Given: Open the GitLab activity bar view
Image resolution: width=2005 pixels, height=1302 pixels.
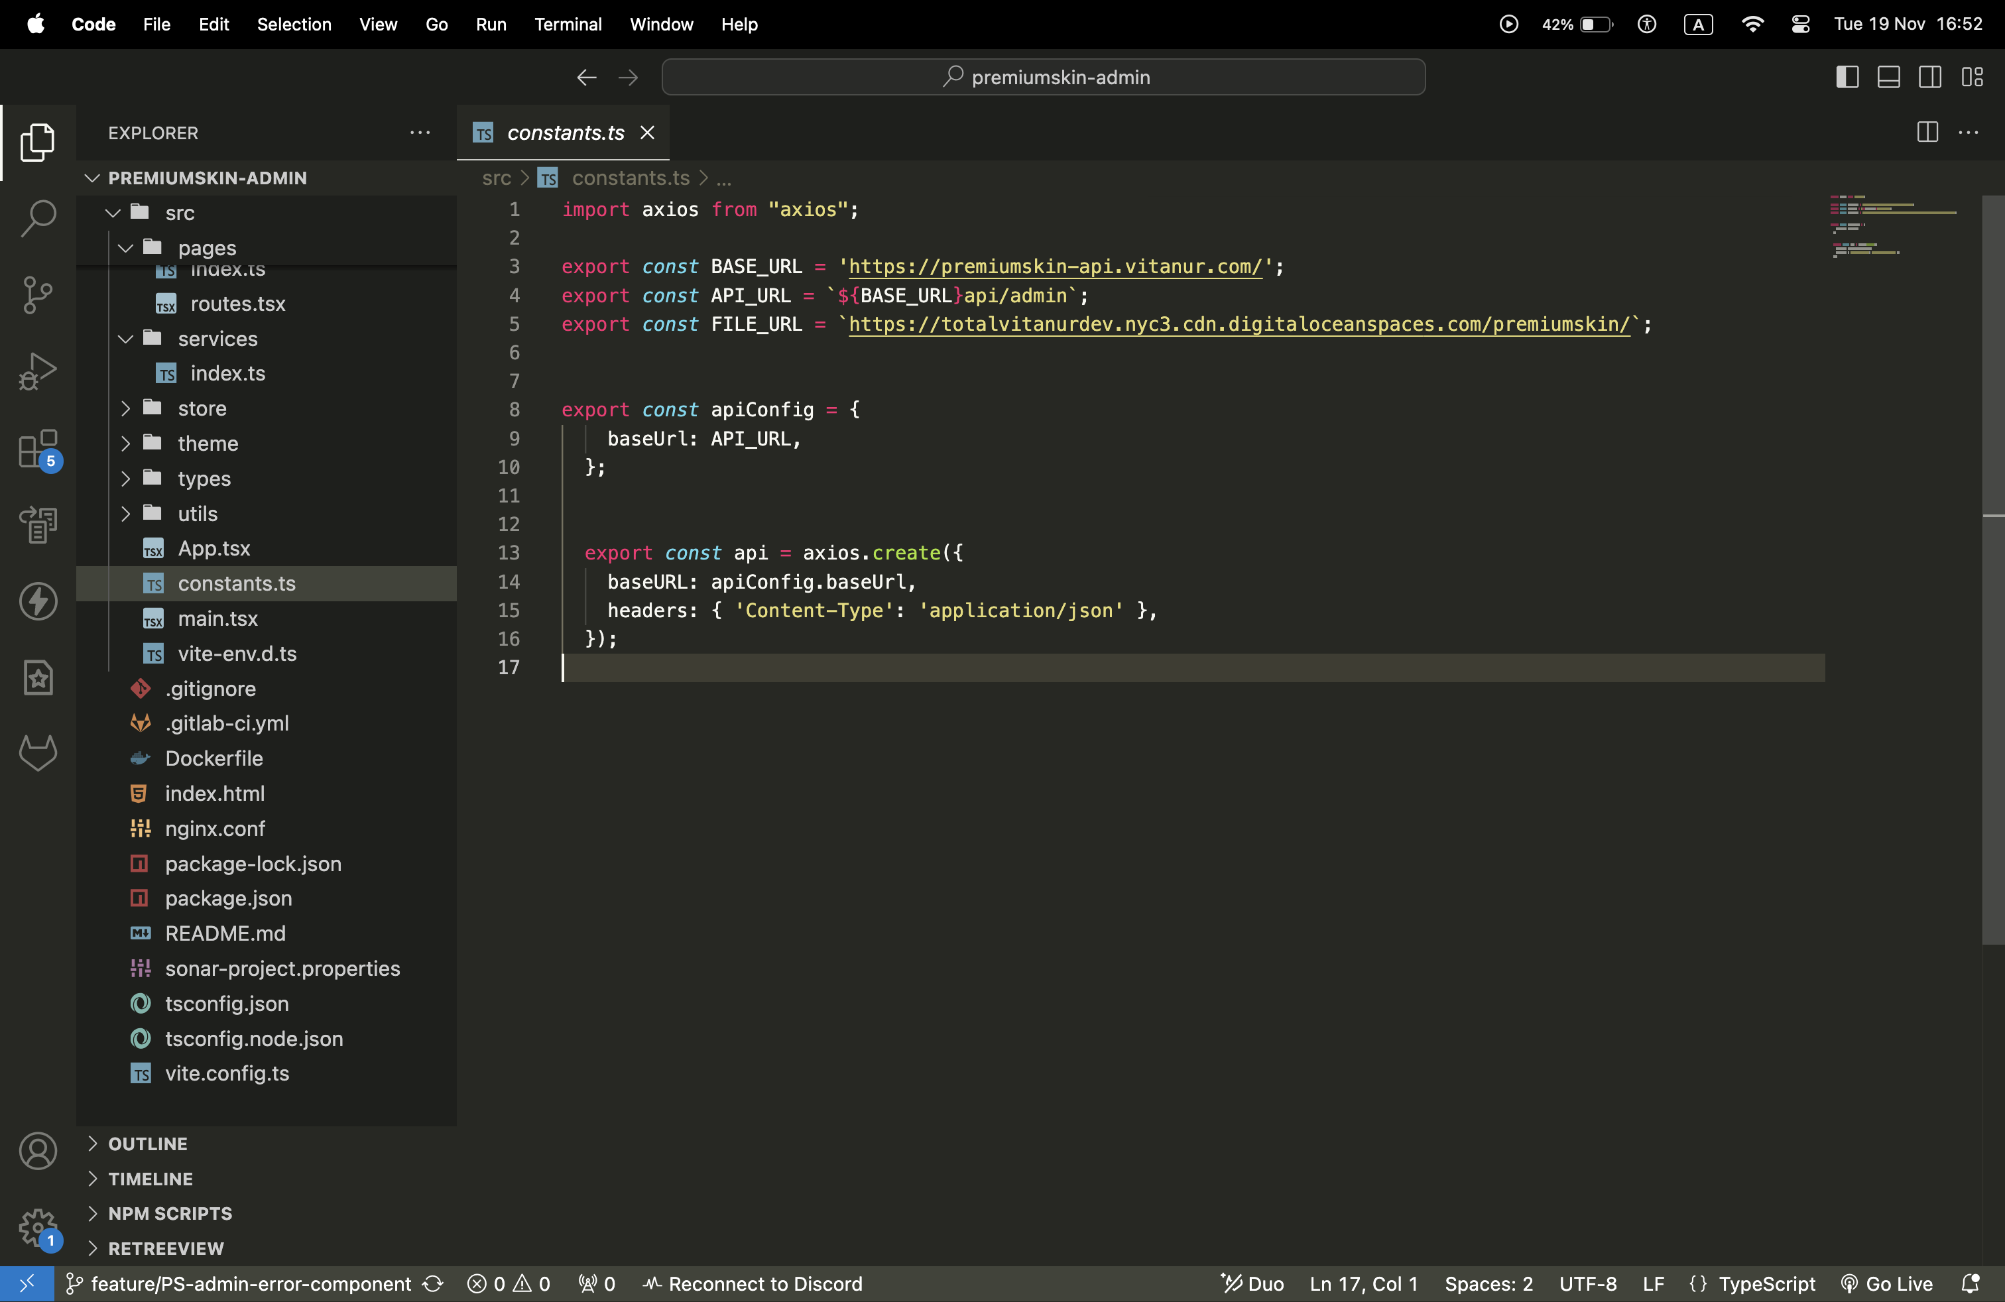Looking at the screenshot, I should (x=38, y=753).
